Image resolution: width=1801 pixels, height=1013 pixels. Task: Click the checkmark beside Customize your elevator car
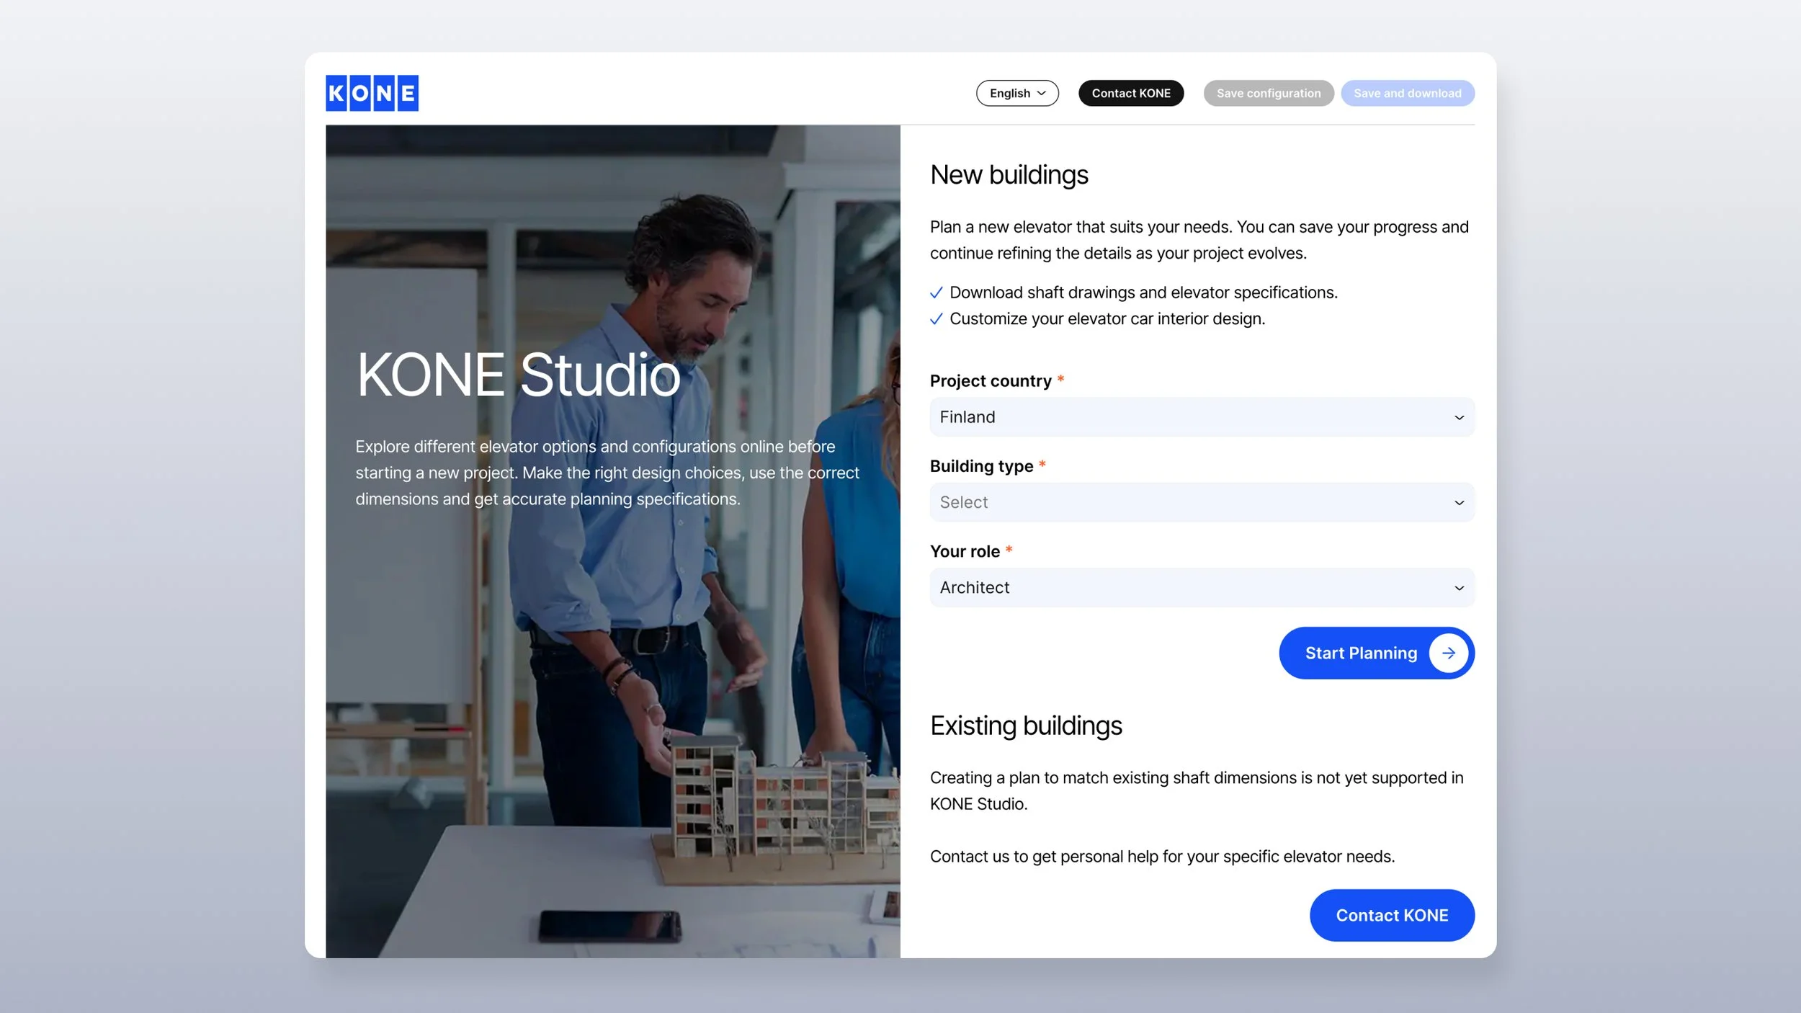(x=936, y=319)
